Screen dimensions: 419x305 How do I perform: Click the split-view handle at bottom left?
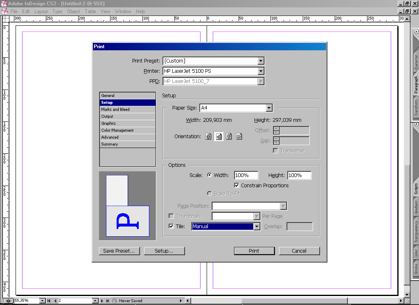[8, 301]
